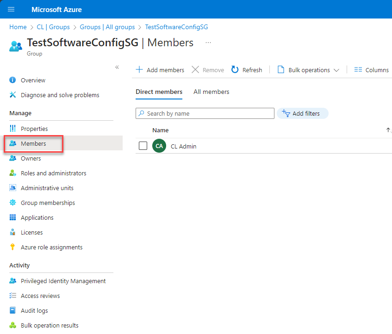Open Groups | All groups breadcrumb link
392x334 pixels.
click(107, 27)
